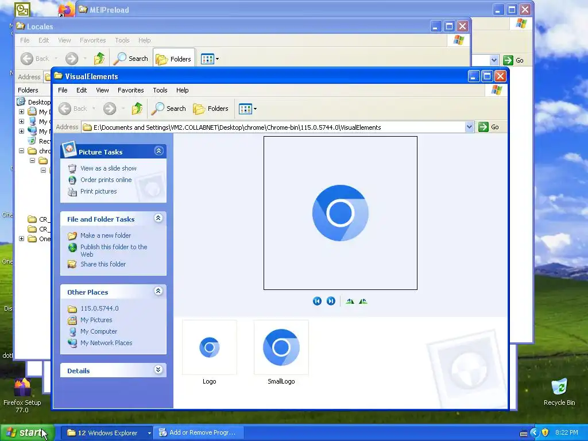588x441 pixels.
Task: Click Go button next to VisualElements address
Action: coord(489,127)
